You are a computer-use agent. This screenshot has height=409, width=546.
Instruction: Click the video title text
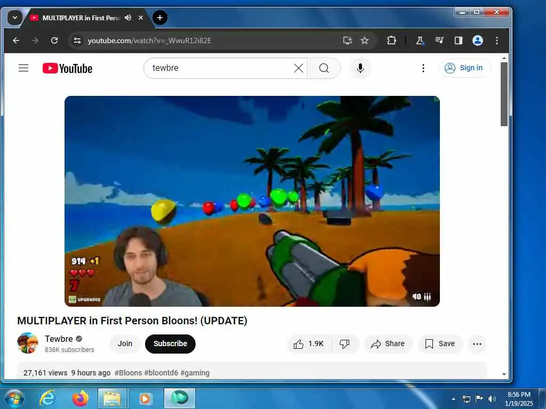(132, 320)
